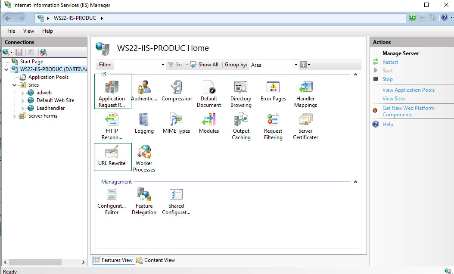Open Handler Mappings feature
The width and height of the screenshot is (454, 274).
305,94
